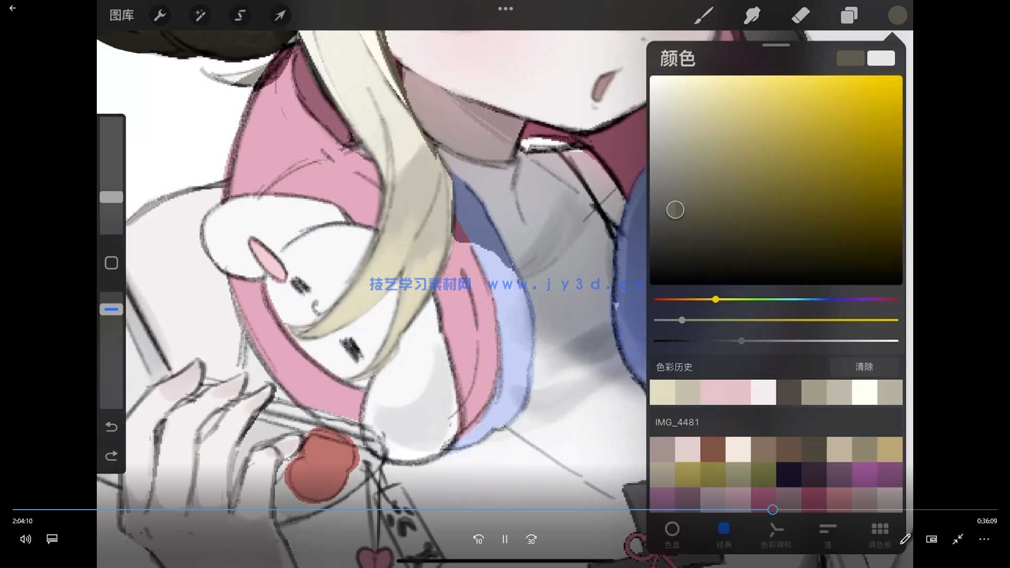
Task: Tap the sidebar square modify button
Action: (111, 263)
